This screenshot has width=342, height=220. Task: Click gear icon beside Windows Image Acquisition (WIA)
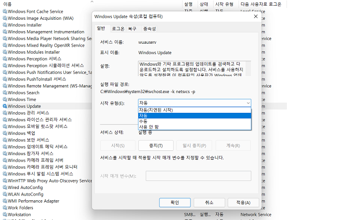5,18
